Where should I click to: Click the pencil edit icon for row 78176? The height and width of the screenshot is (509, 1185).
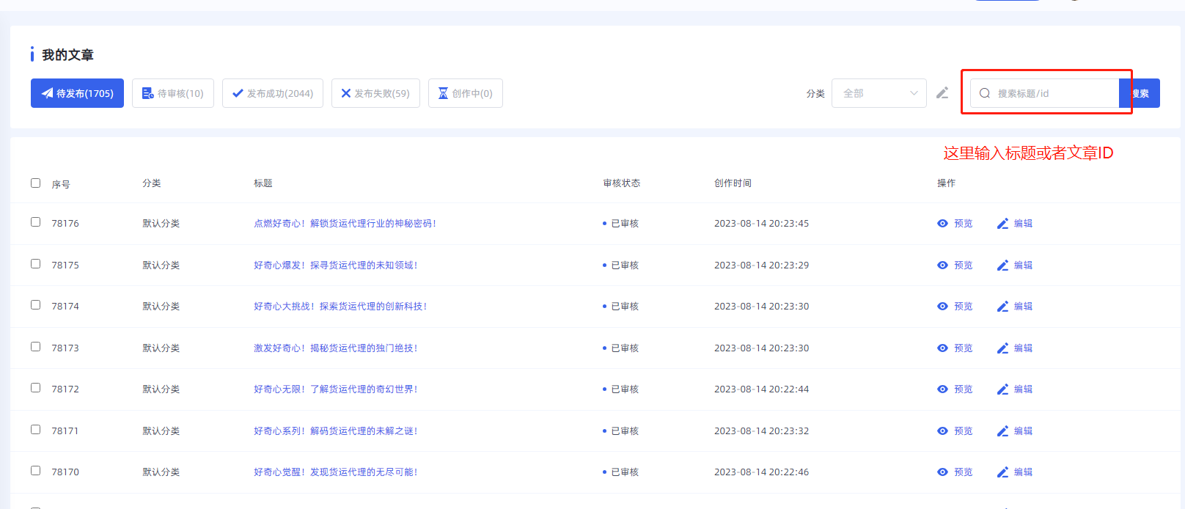pos(1002,224)
